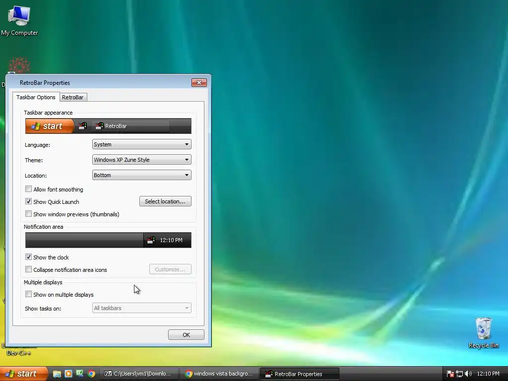This screenshot has width=508, height=381.
Task: Open the Recycle Bin desktop icon
Action: 483,333
